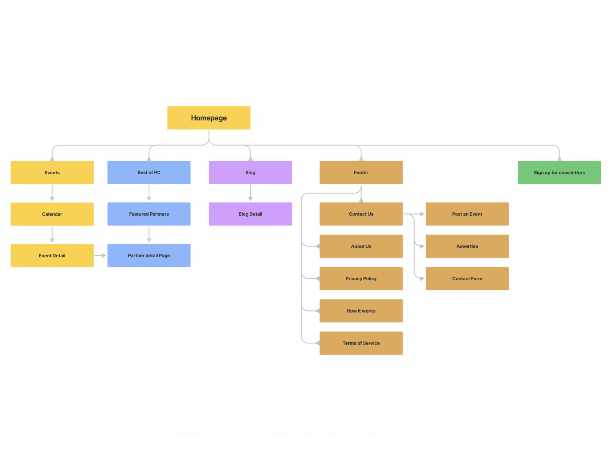Select the Terms of Service node
The image size is (615, 461).
tap(361, 343)
